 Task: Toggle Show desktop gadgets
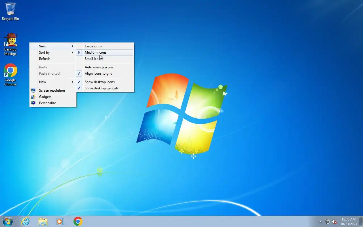[x=104, y=88]
